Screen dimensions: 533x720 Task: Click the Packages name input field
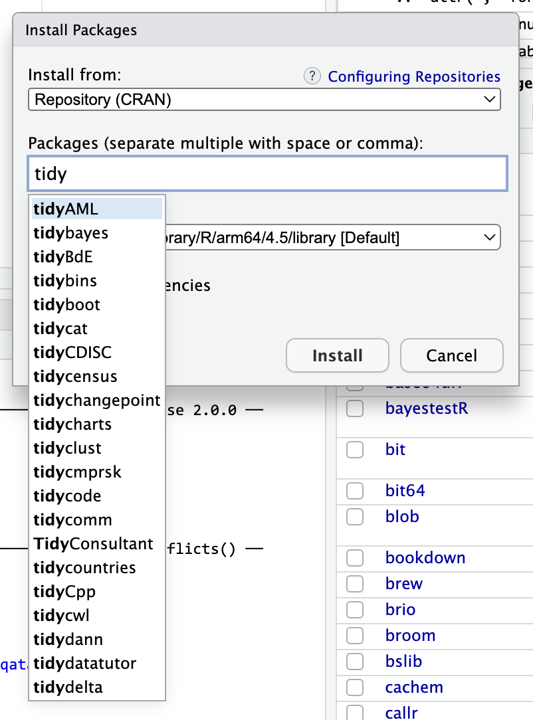pyautogui.click(x=267, y=174)
